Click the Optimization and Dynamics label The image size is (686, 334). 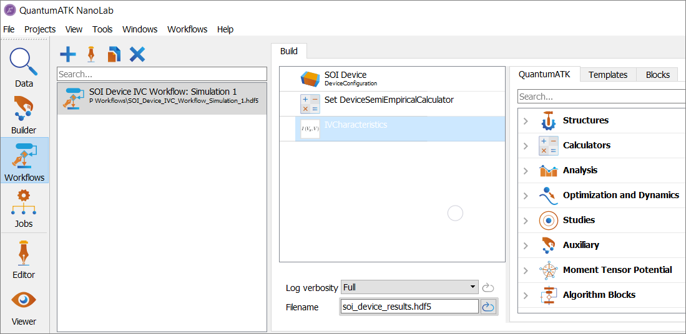(x=621, y=195)
